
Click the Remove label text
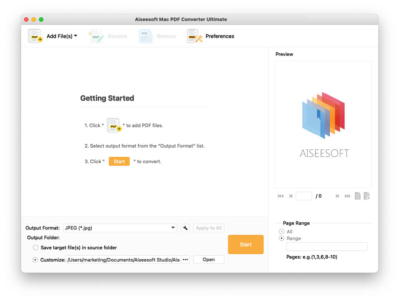[167, 36]
